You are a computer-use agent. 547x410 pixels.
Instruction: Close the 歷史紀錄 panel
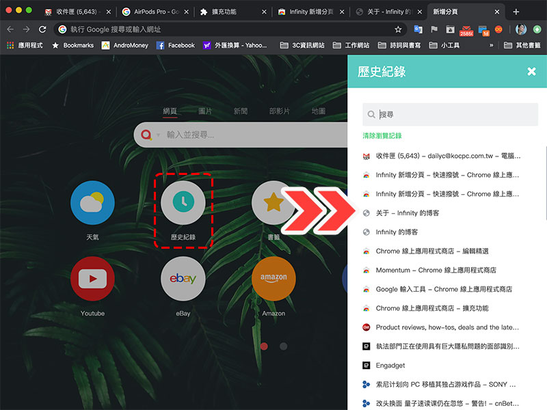pos(531,72)
